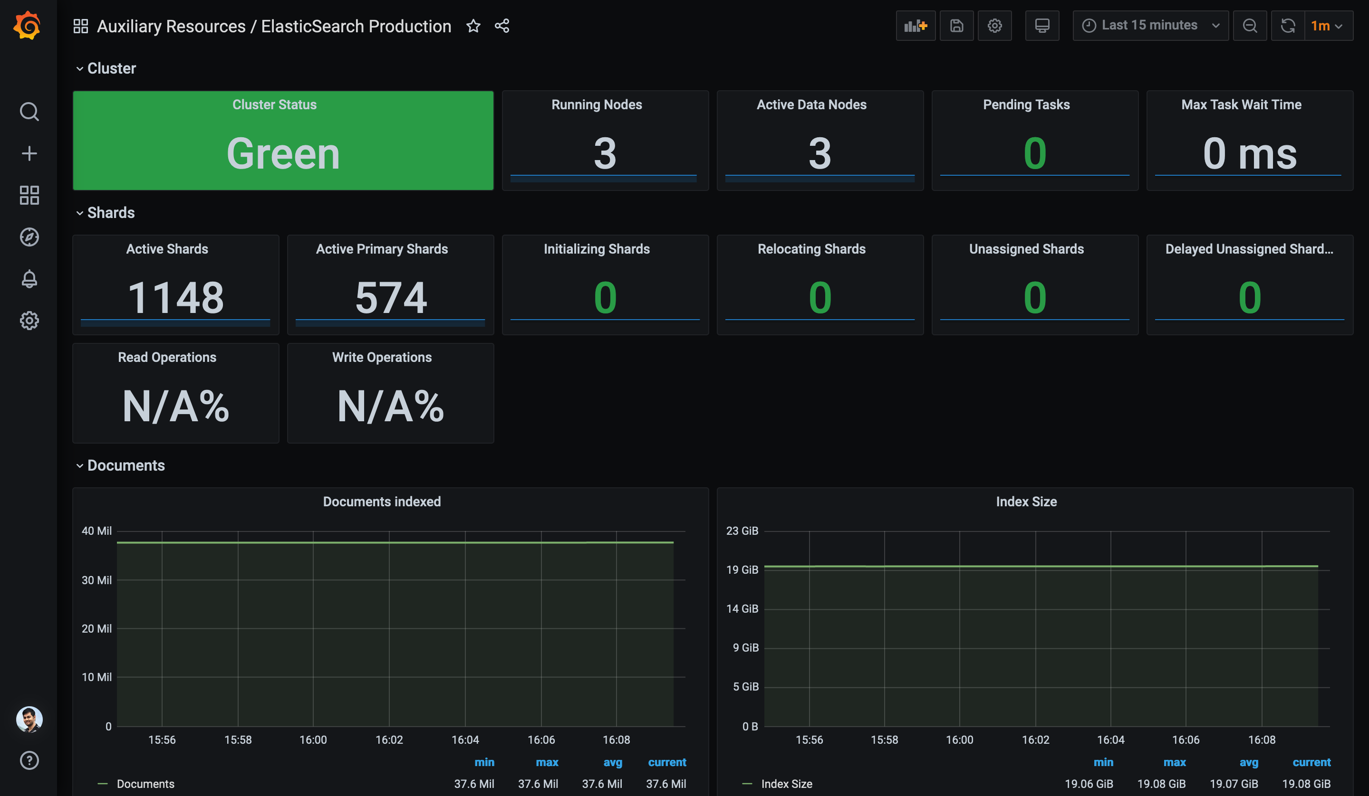The width and height of the screenshot is (1369, 796).
Task: Collapse the Cluster row section
Action: click(111, 68)
